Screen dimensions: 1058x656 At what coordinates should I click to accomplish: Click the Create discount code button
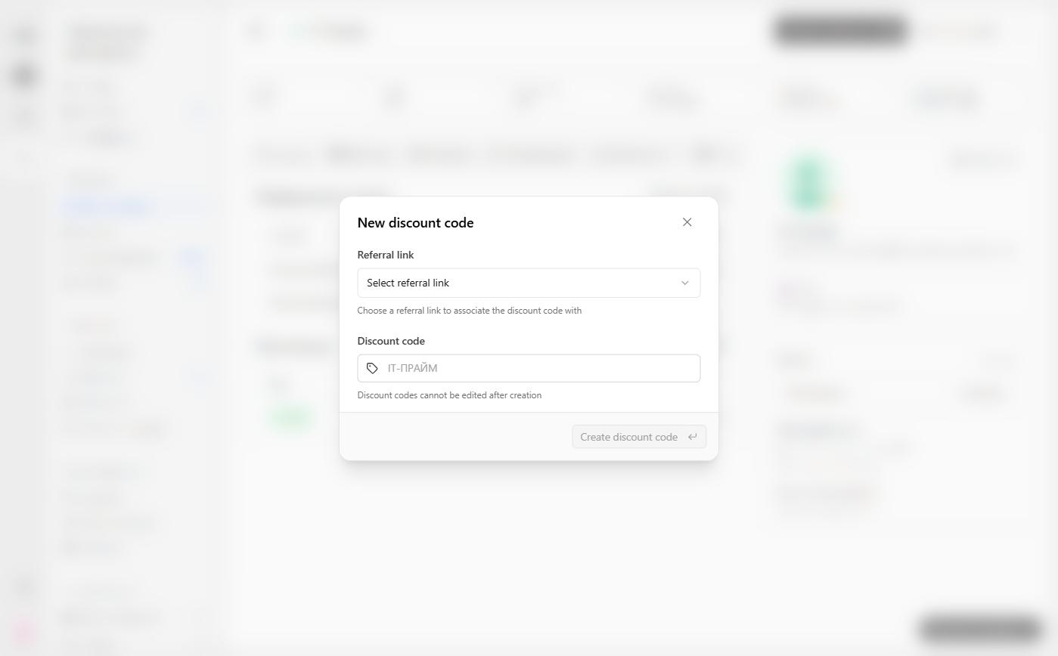pyautogui.click(x=639, y=437)
